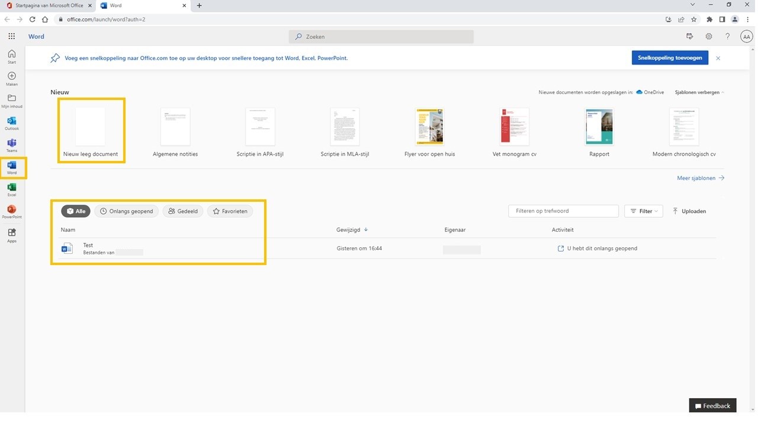Sort by Gewijzigd column header

(x=352, y=230)
